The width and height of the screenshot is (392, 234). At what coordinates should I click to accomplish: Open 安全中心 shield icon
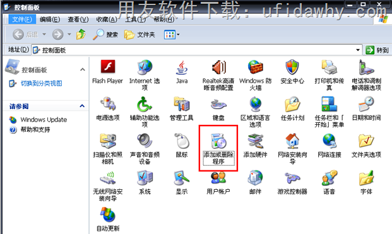click(292, 67)
